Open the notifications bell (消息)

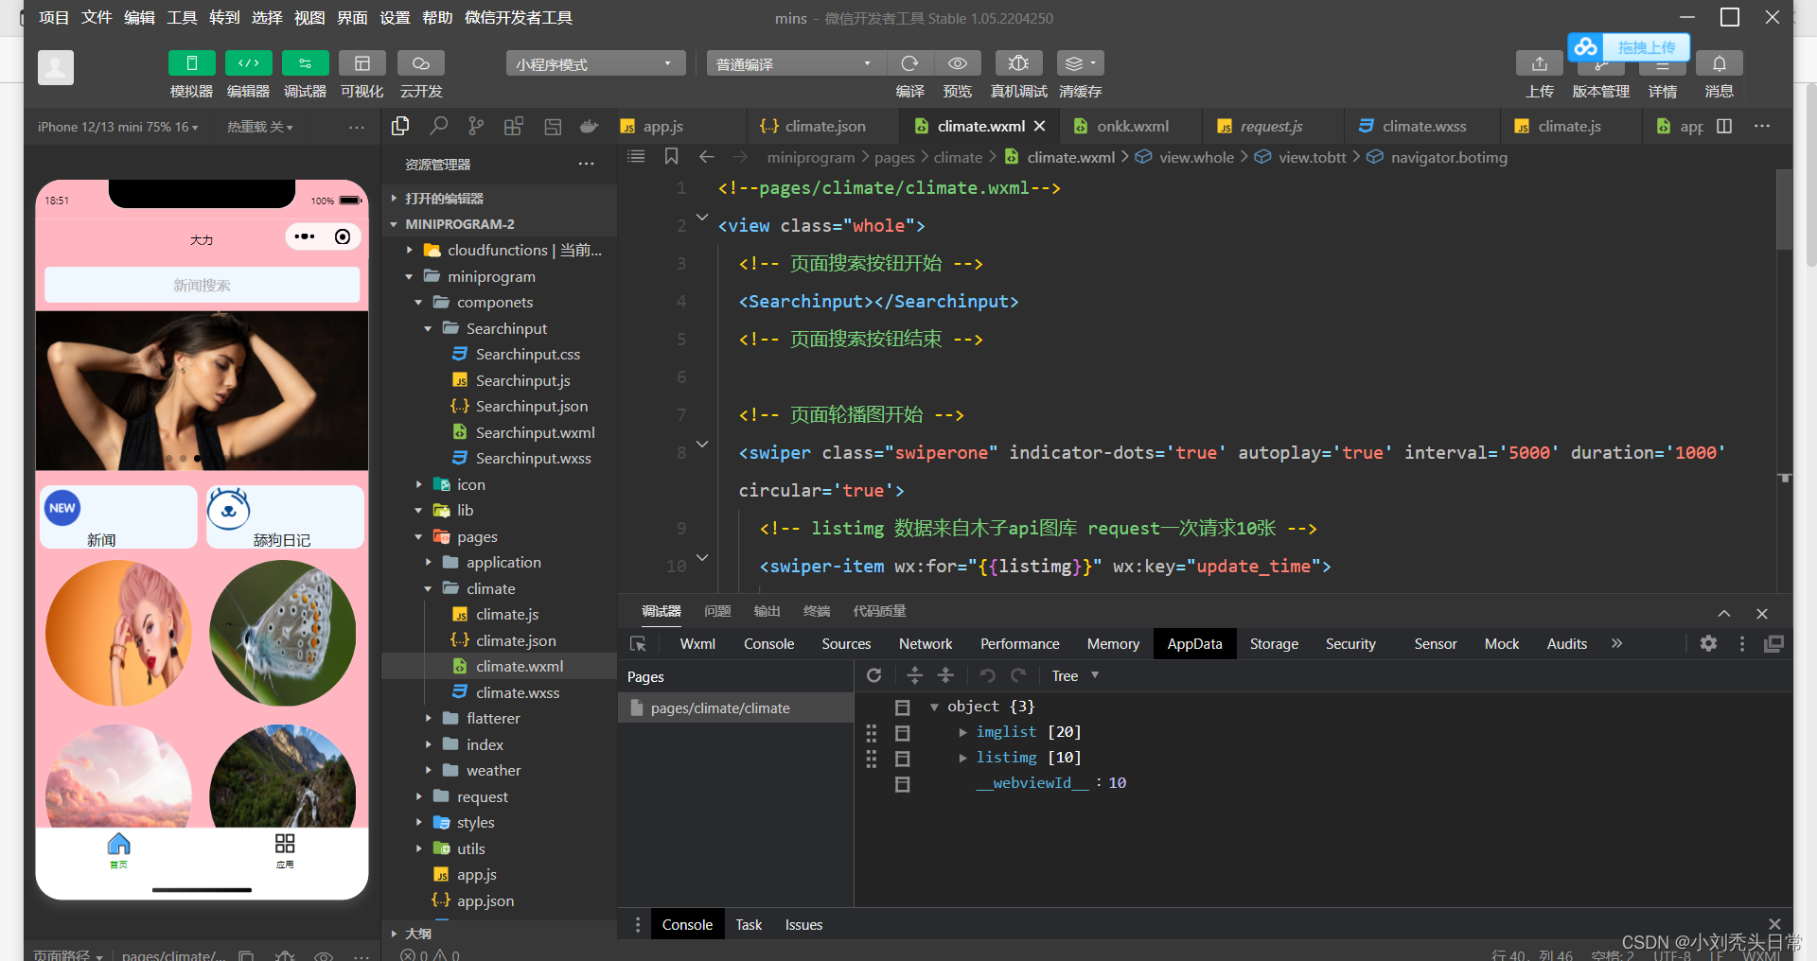pos(1720,63)
